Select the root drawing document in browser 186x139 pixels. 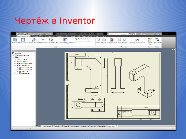(x=17, y=53)
